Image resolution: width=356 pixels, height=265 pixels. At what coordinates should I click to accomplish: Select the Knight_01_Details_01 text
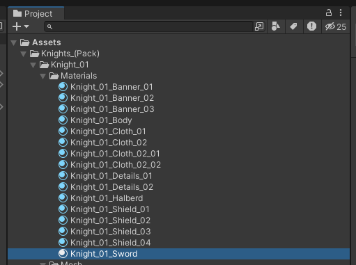coord(111,176)
